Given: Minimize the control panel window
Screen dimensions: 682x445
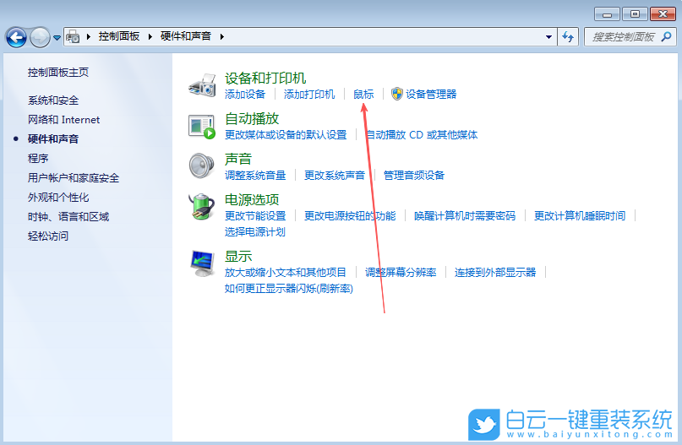Looking at the screenshot, I should (x=607, y=14).
